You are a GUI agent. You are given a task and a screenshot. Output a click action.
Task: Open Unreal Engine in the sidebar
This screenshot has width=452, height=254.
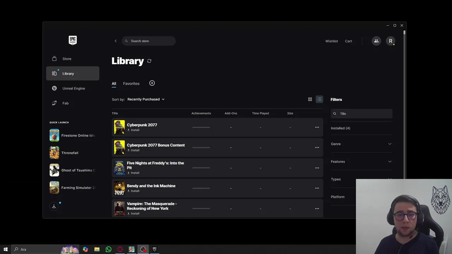[73, 88]
